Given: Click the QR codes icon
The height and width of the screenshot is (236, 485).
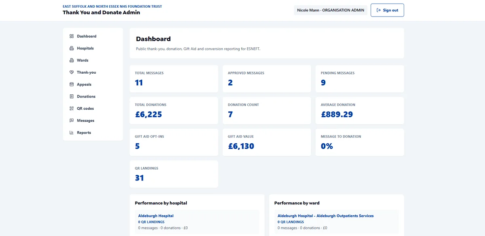Looking at the screenshot, I should 72,108.
